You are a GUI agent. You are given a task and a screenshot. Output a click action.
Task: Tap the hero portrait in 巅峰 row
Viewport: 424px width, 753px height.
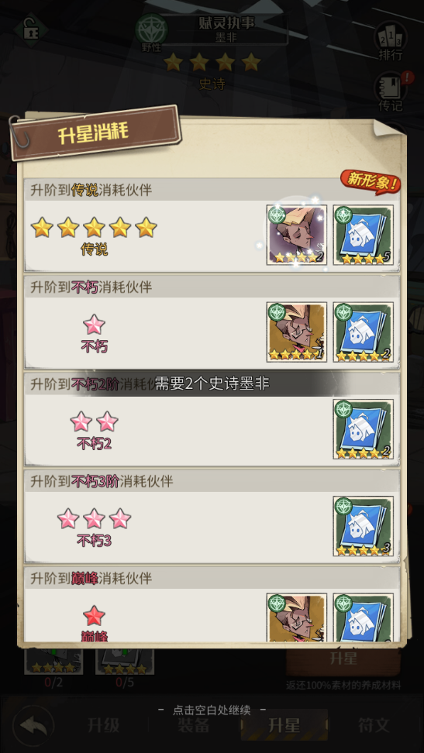297,617
